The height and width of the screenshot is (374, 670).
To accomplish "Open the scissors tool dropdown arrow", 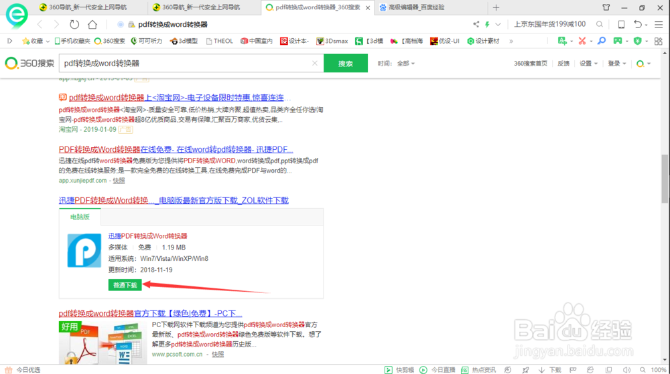I will [x=591, y=41].
